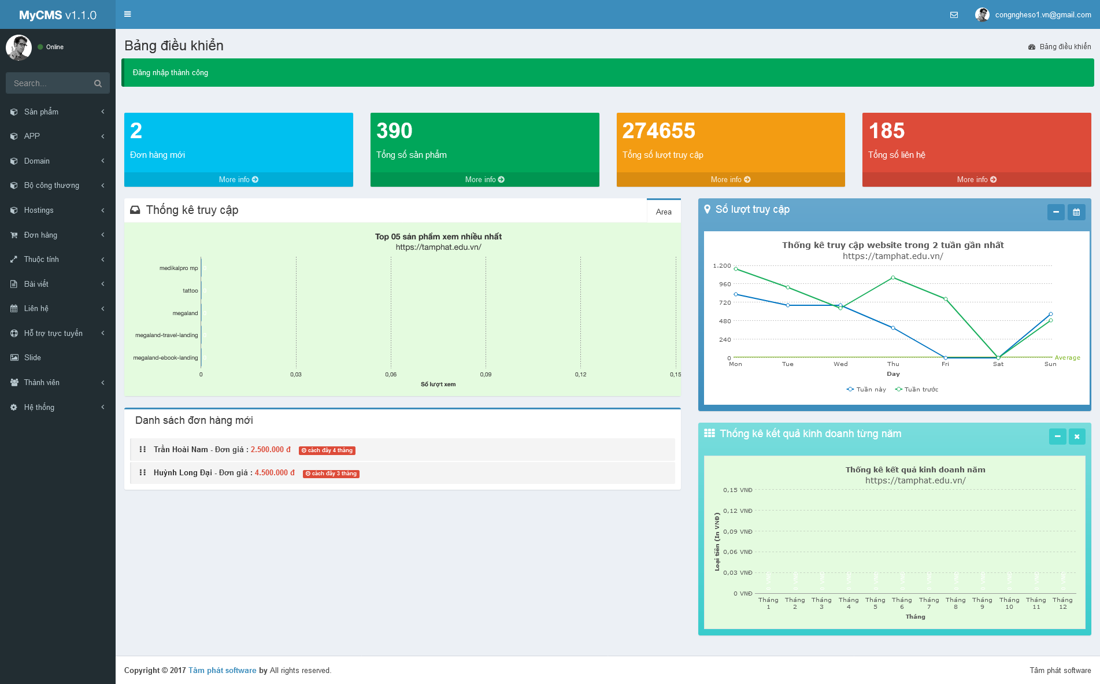Collapse the Số lượt truy cập panel with minus
1100x684 pixels.
click(x=1055, y=212)
